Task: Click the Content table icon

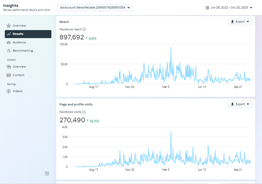Action: point(9,75)
